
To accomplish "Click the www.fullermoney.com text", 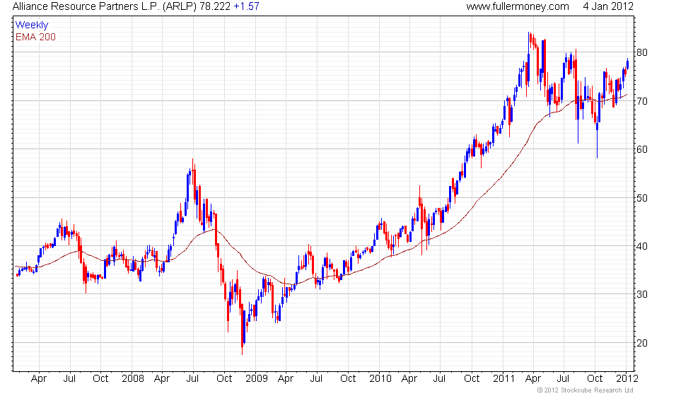I will 518,6.
